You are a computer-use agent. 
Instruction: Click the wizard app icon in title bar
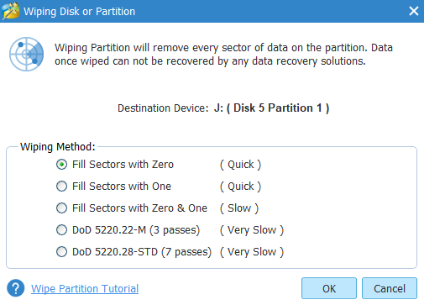tap(11, 11)
